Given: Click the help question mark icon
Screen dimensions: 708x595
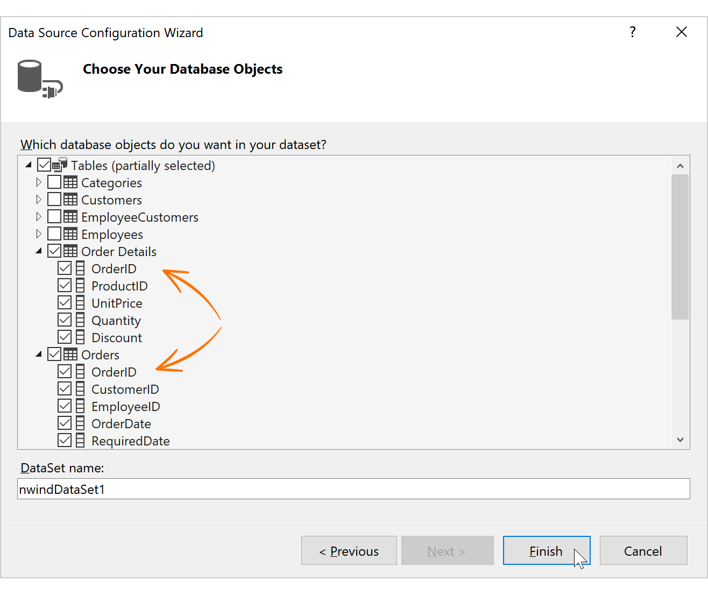Looking at the screenshot, I should coord(633,32).
